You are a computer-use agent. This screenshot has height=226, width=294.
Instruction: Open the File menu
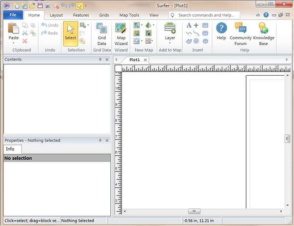tap(13, 15)
